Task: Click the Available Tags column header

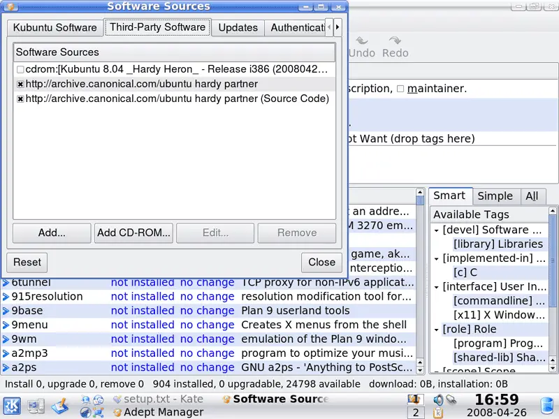Action: (x=490, y=214)
